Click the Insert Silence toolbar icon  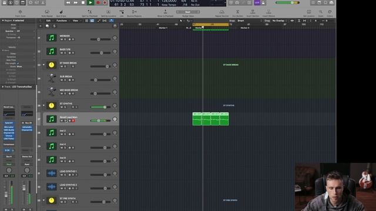[x=268, y=12]
